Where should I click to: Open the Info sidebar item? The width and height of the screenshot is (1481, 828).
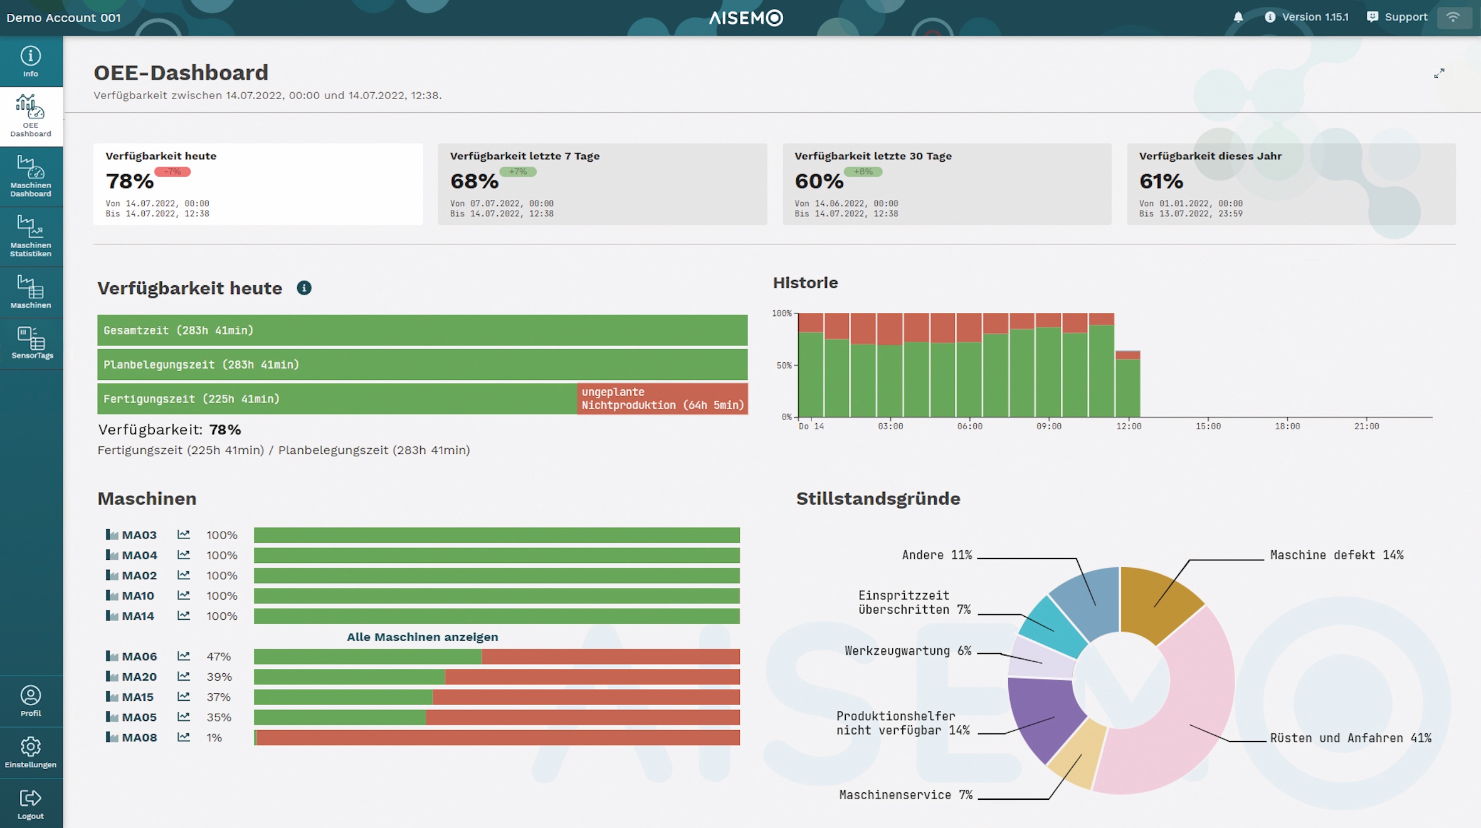point(31,61)
